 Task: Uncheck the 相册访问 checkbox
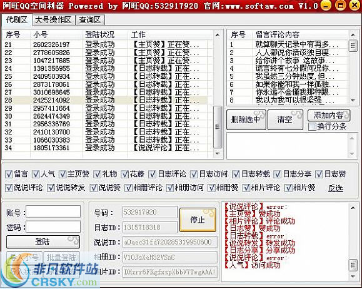coord(170,188)
